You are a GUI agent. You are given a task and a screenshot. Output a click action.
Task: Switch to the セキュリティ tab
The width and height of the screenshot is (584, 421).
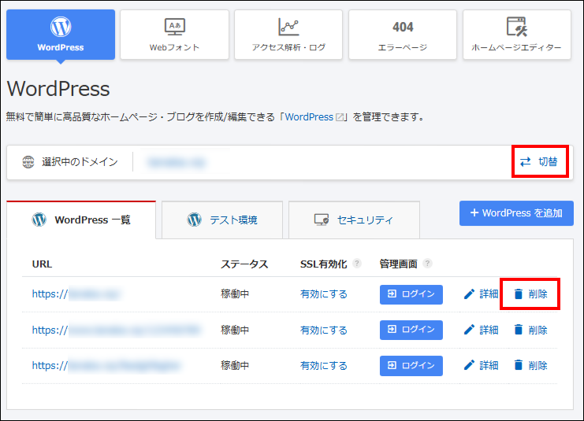point(354,220)
